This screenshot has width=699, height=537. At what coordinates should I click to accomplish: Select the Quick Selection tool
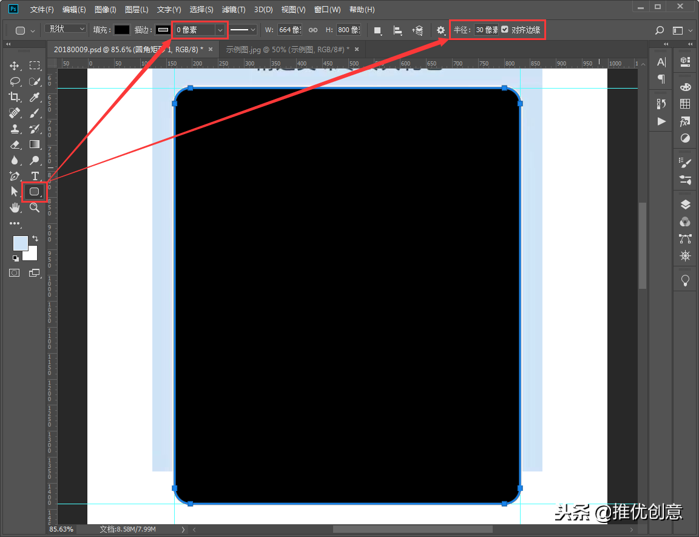click(35, 81)
